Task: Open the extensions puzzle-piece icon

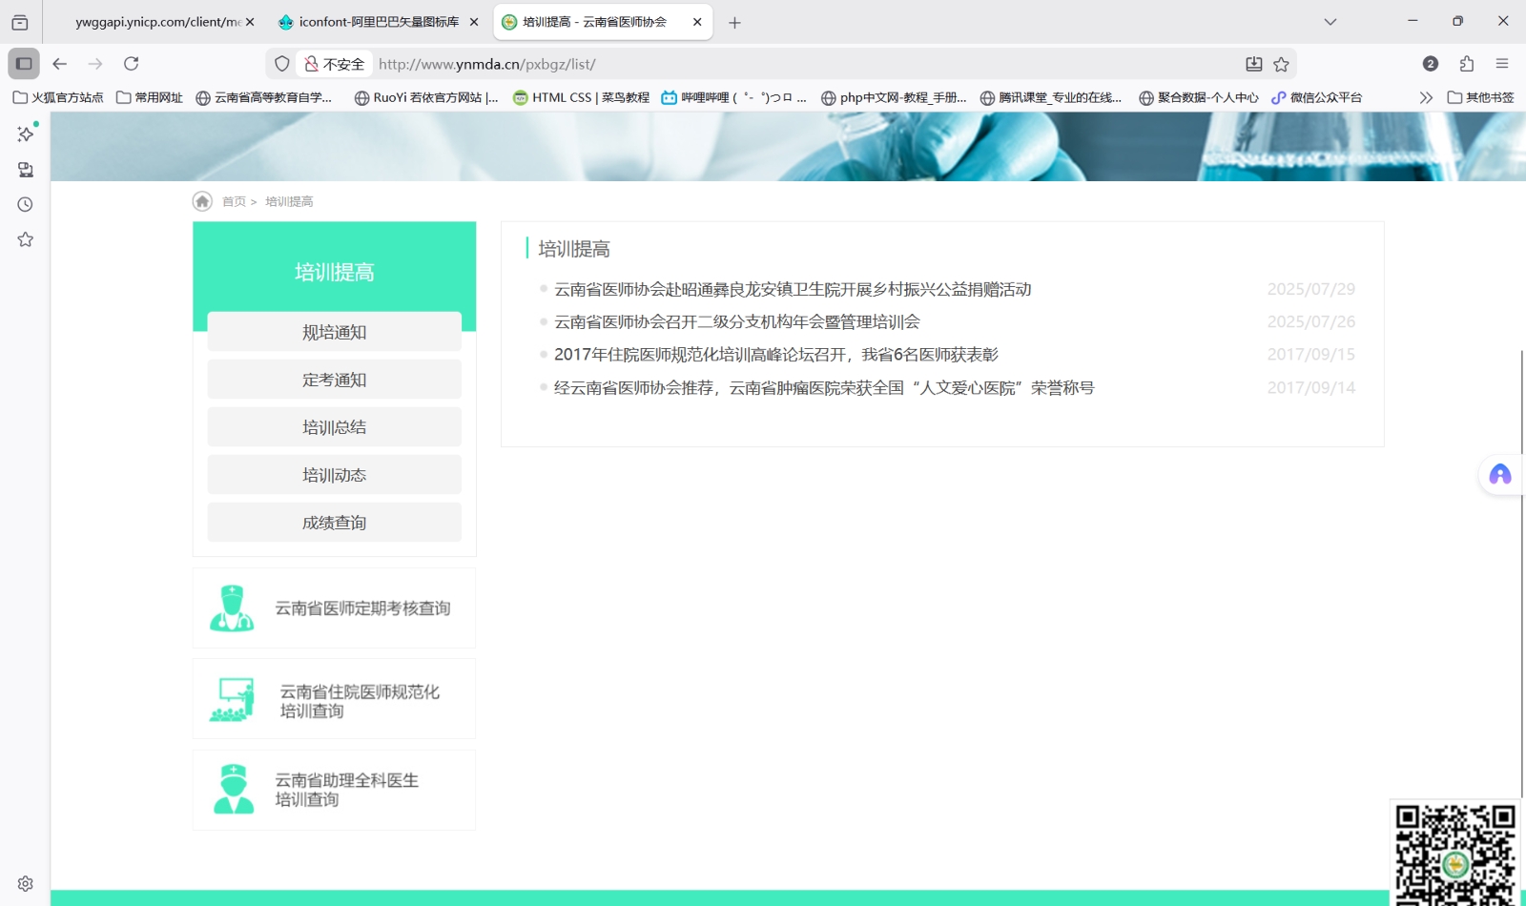Action: (x=1466, y=64)
